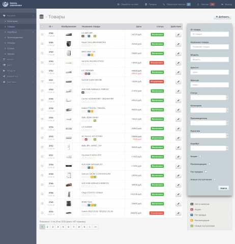
Task: Click the Добавить button at the top right
Action: (x=223, y=17)
